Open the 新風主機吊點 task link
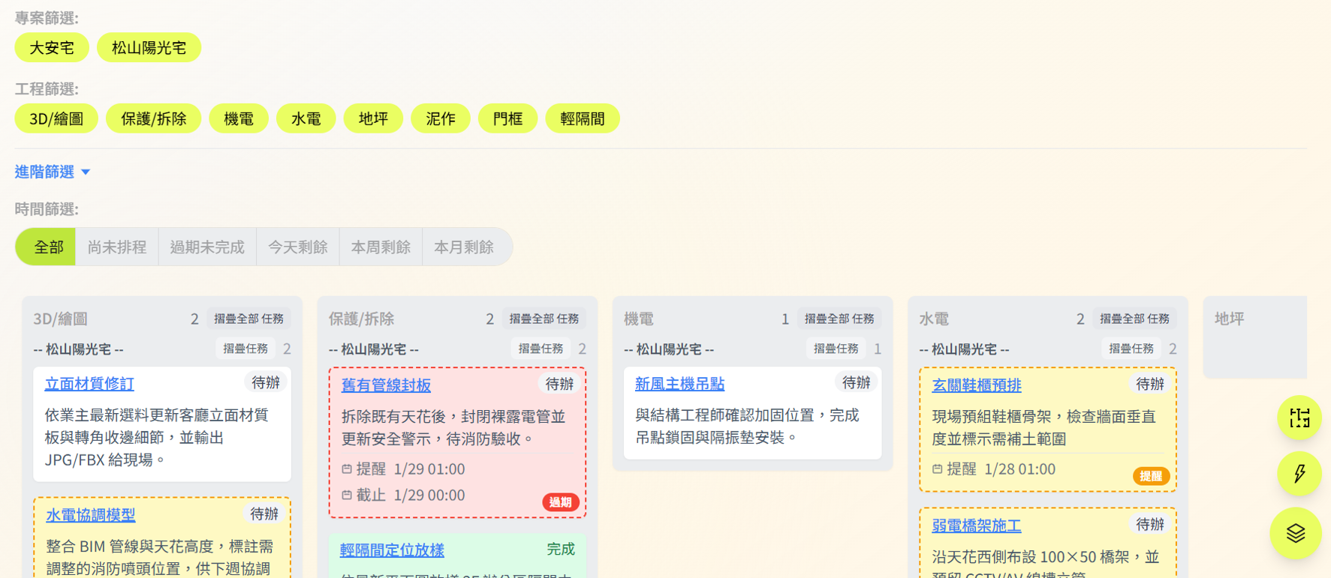1331x578 pixels. click(x=679, y=384)
